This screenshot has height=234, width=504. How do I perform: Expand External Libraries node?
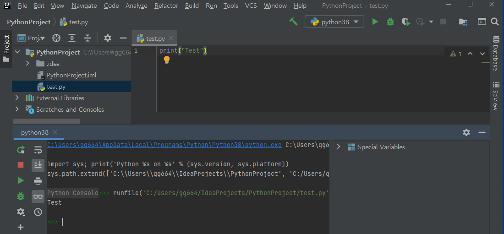click(17, 98)
